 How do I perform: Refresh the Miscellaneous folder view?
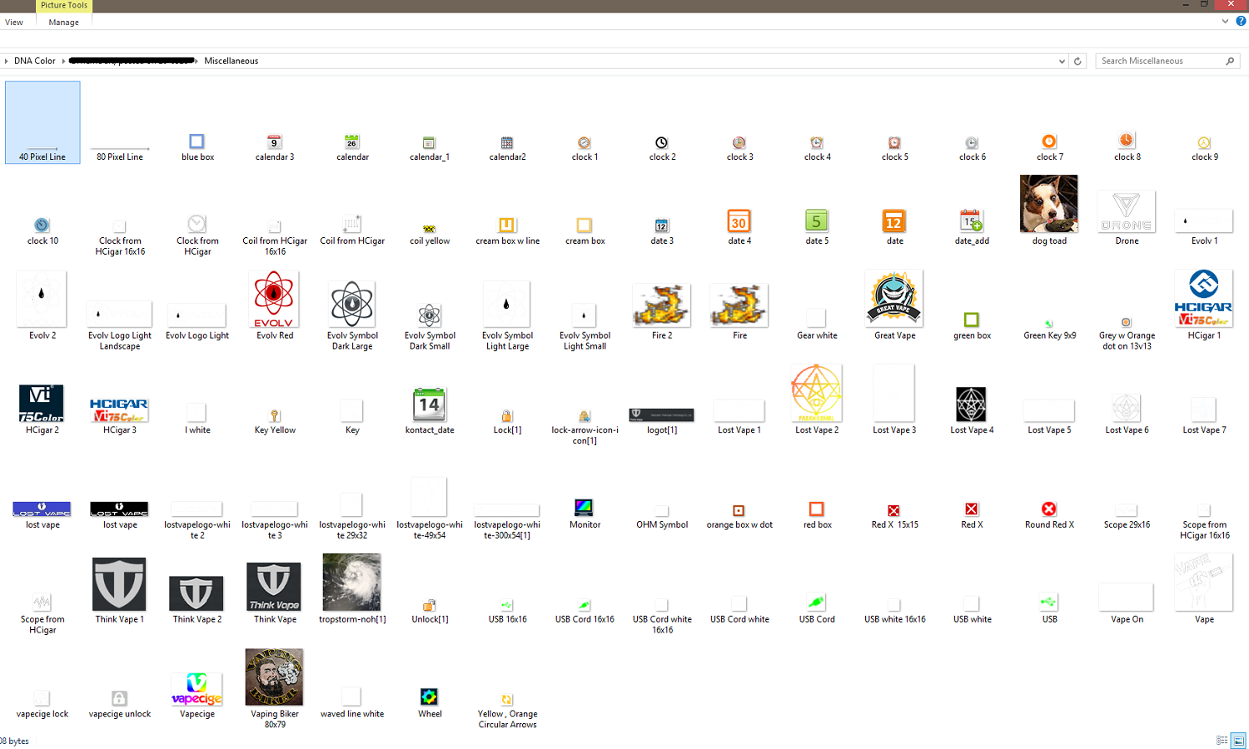(1077, 61)
